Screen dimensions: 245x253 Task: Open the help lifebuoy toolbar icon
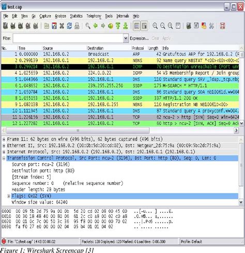point(223,26)
